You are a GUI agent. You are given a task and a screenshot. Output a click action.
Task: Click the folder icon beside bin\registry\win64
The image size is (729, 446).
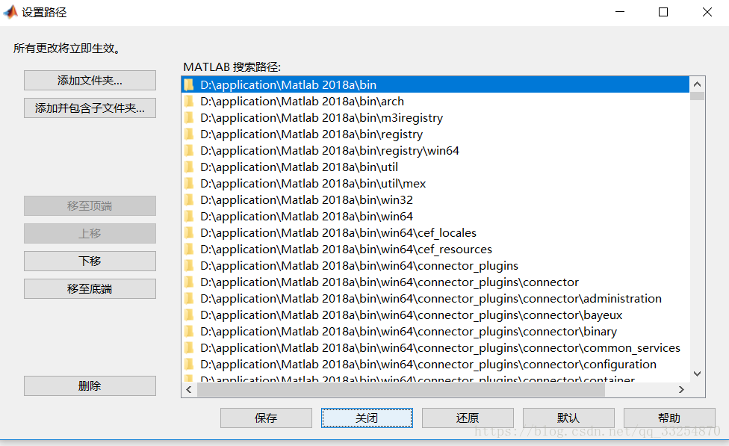189,151
